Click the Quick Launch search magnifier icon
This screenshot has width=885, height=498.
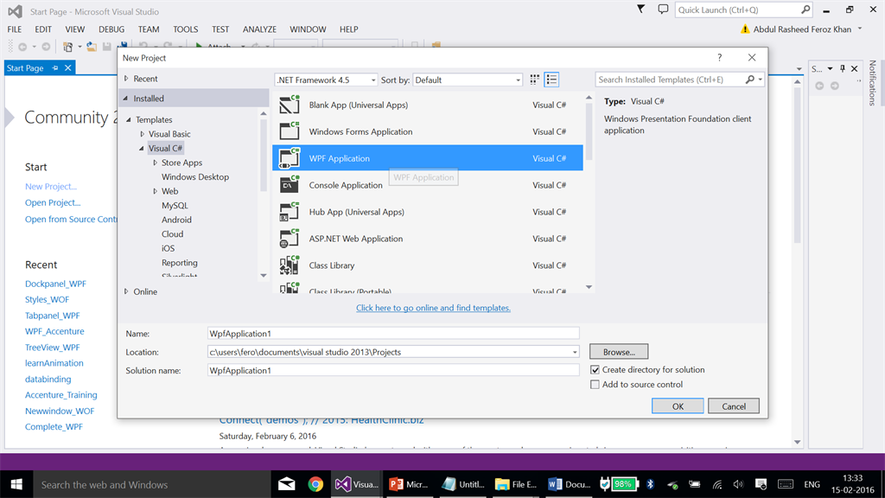pos(805,10)
